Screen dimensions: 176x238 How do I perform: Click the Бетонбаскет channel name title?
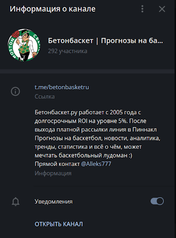tap(105, 41)
